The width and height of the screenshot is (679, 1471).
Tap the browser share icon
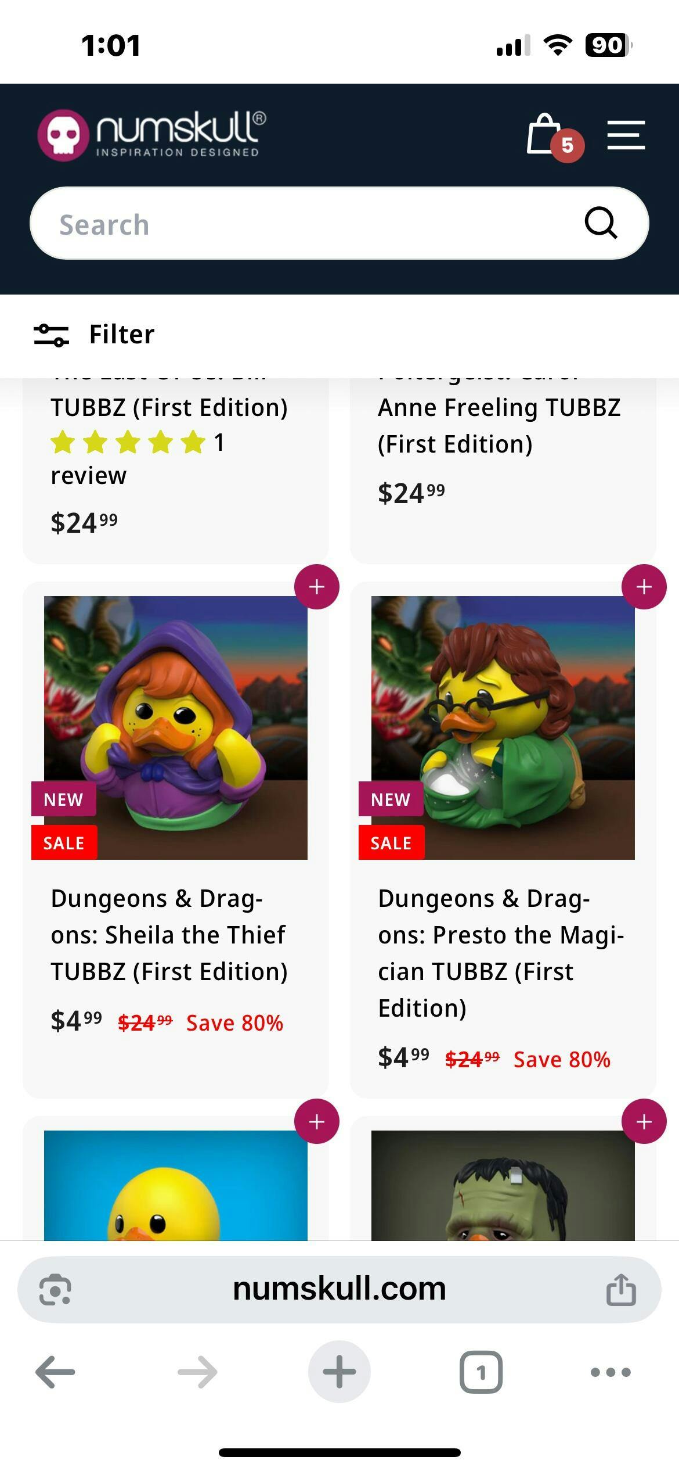point(621,1290)
